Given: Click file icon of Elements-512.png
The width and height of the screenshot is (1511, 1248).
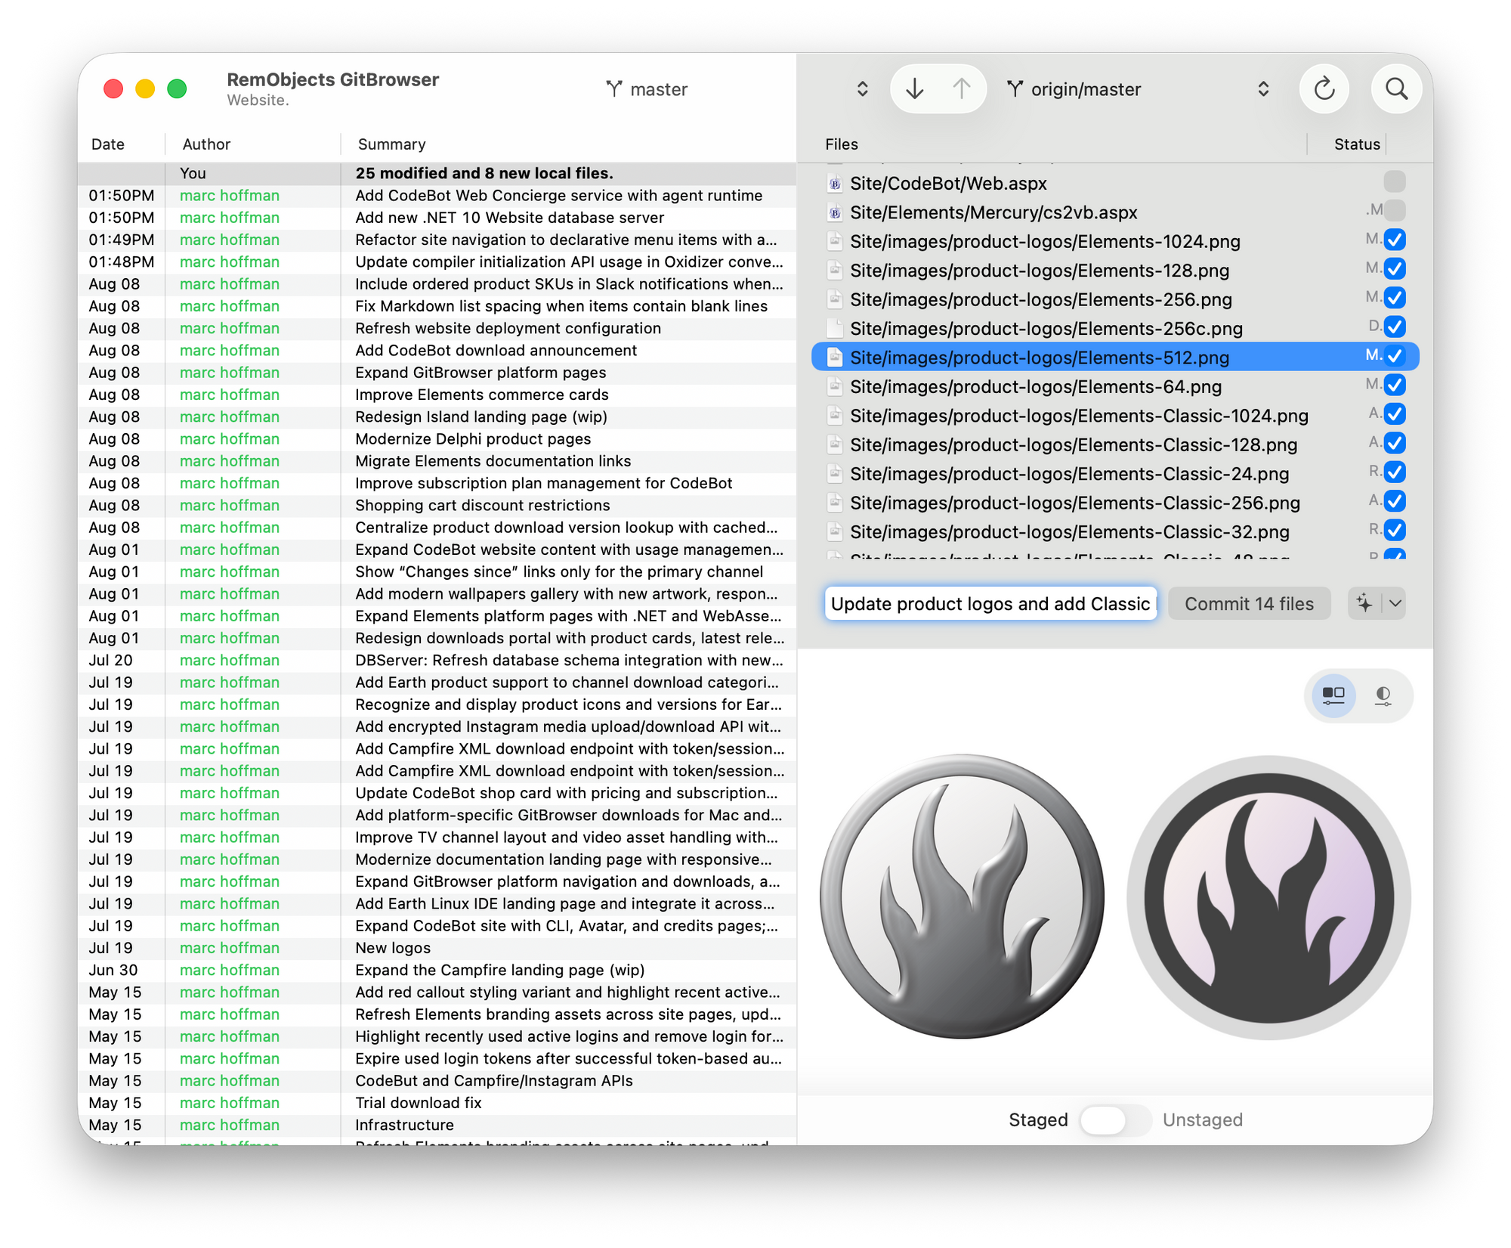Looking at the screenshot, I should [x=835, y=358].
